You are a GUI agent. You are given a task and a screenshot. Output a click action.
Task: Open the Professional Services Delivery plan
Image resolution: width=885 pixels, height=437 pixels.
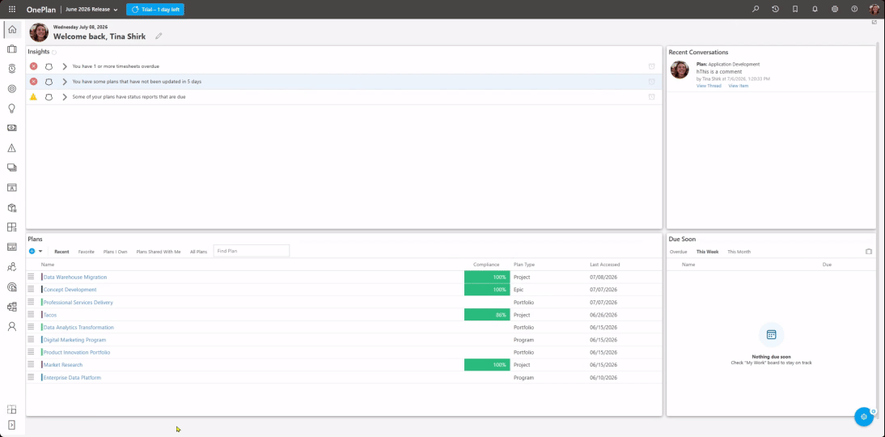(x=78, y=302)
